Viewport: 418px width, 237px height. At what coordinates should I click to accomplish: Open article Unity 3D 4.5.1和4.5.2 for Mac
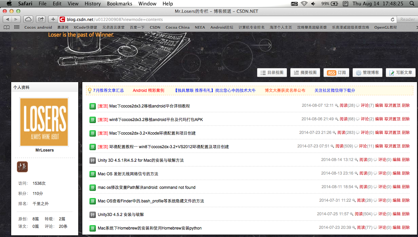click(x=141, y=160)
